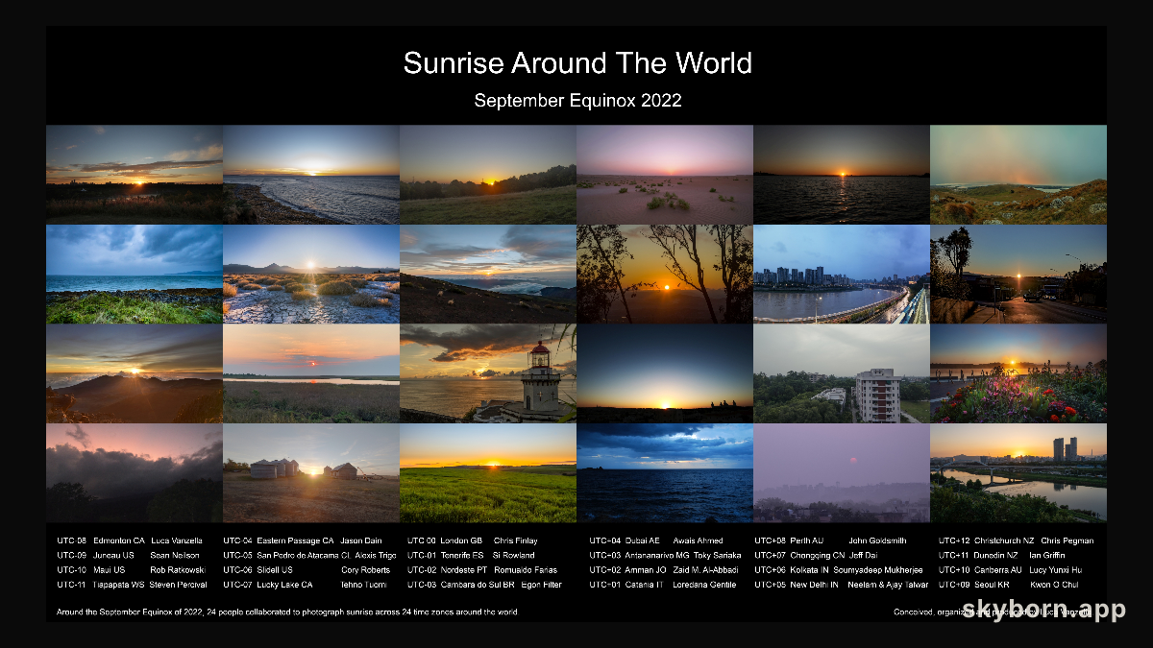
Task: Click the name 'Alexis Trigo'
Action: coord(376,555)
